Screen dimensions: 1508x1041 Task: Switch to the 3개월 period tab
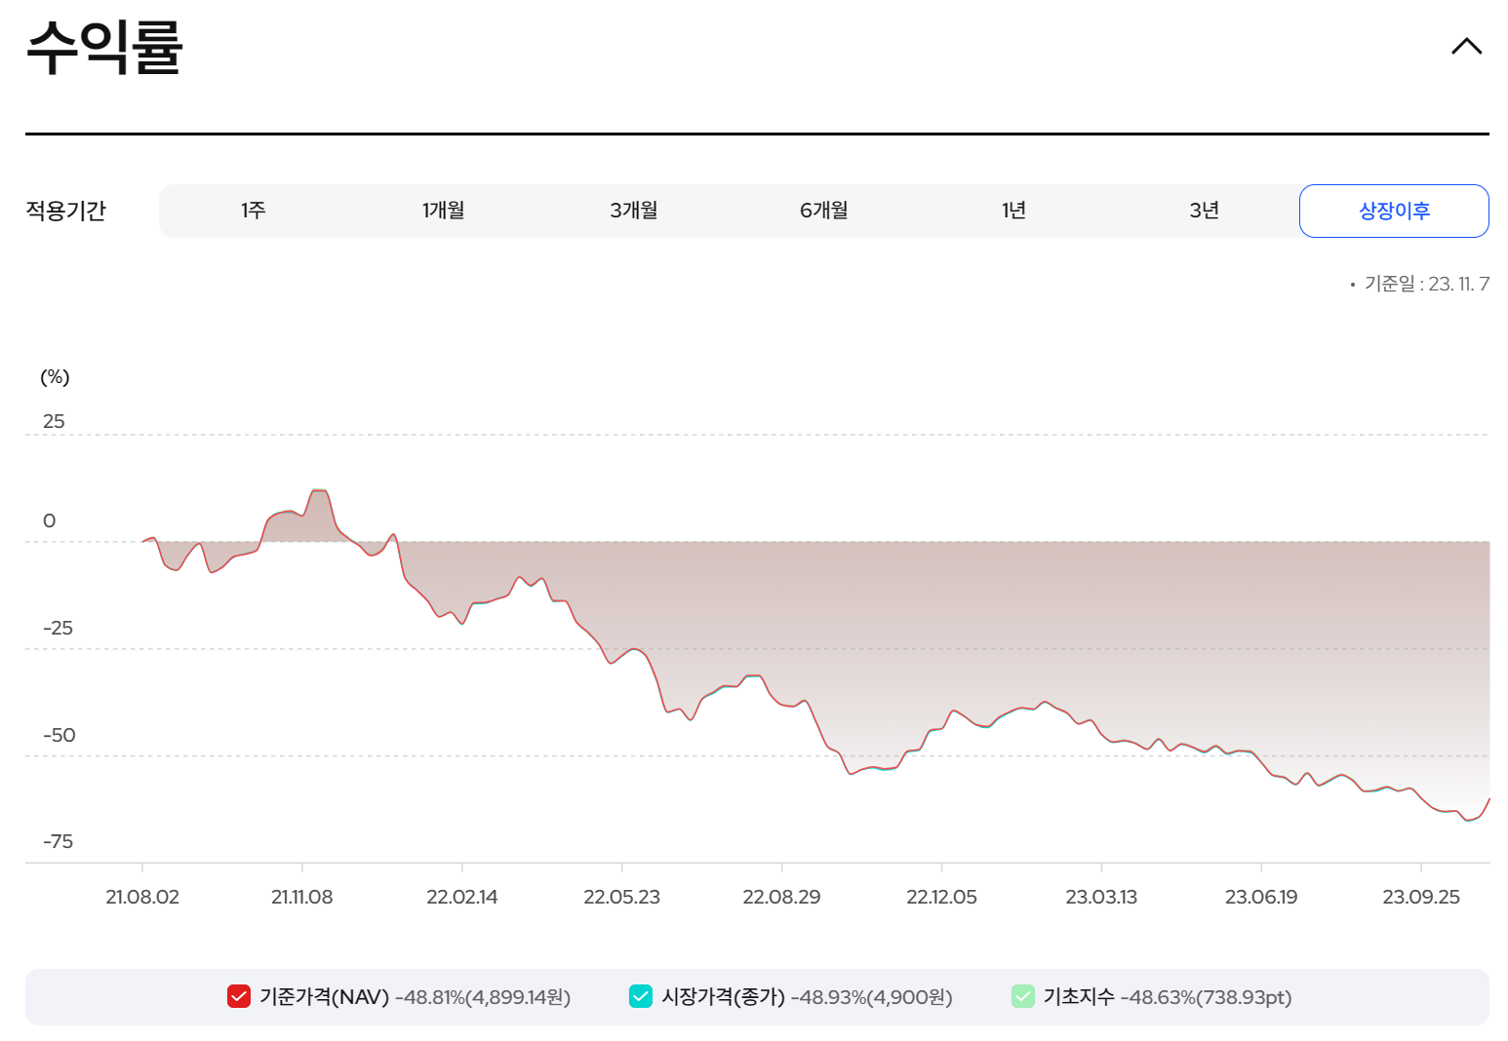tap(634, 211)
